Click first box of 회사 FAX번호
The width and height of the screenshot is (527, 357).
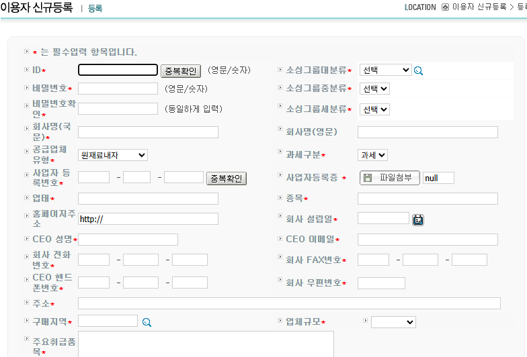(x=373, y=260)
